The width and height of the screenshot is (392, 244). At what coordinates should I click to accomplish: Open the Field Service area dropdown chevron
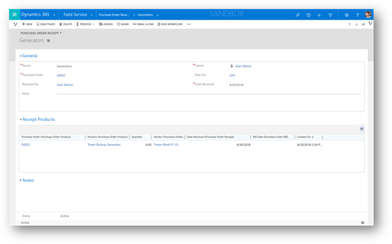click(x=92, y=15)
